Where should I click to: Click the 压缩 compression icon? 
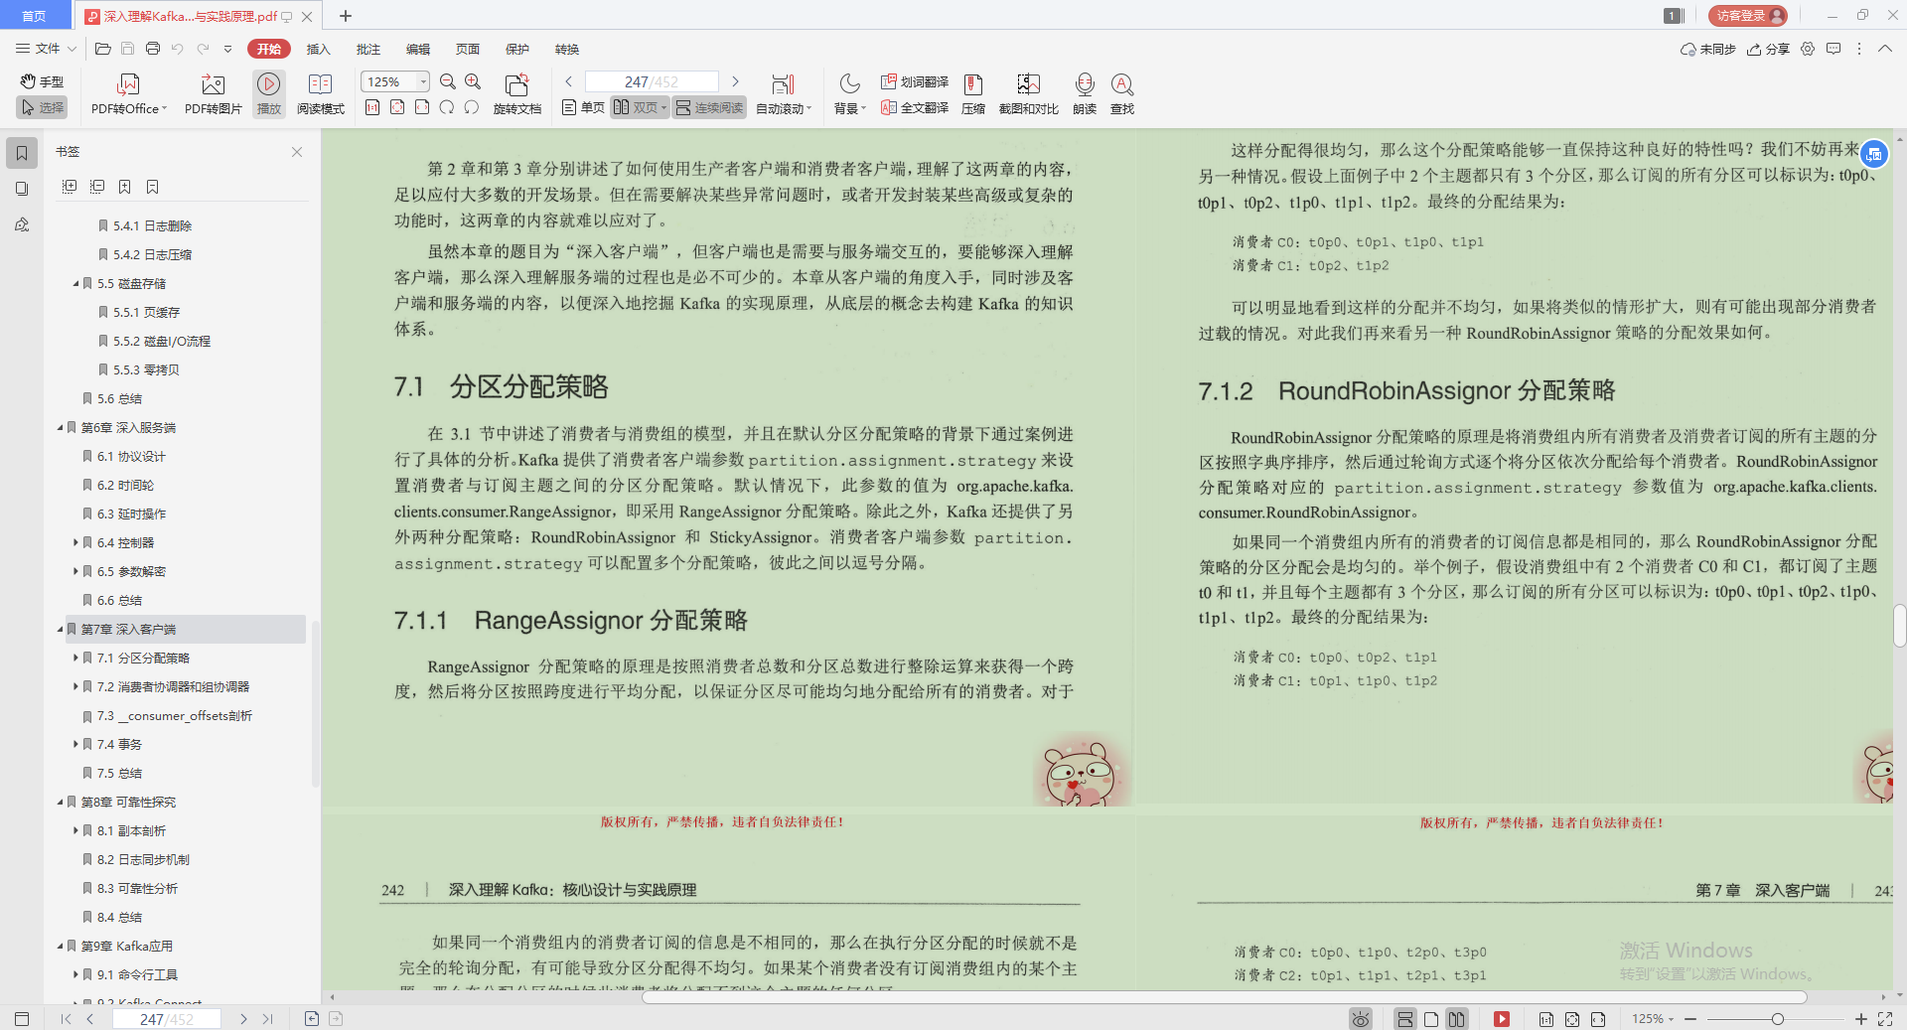[x=972, y=93]
